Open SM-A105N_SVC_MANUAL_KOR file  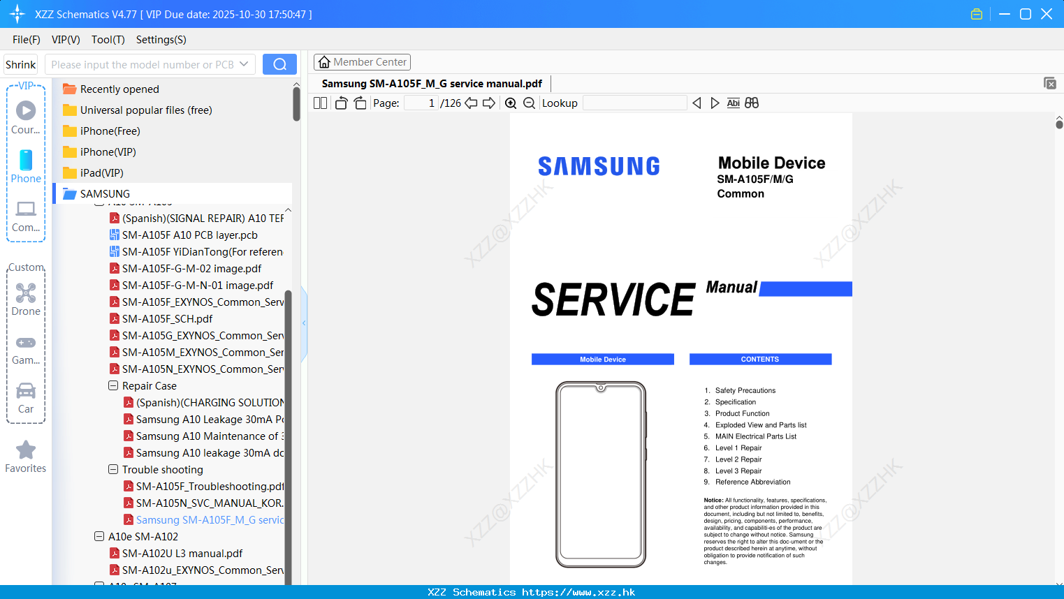[x=210, y=503]
